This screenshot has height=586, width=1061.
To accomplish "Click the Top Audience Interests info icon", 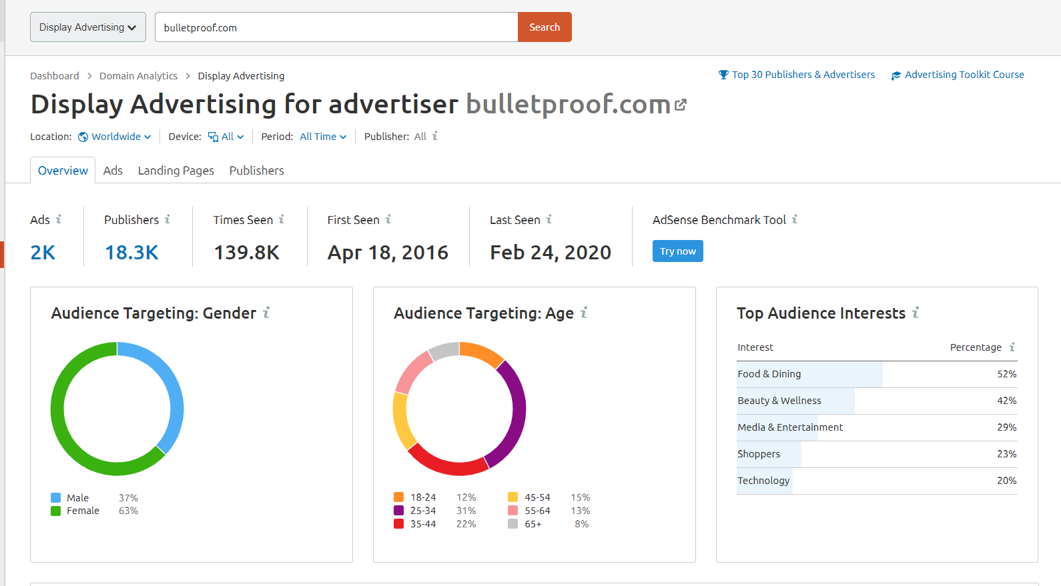I will point(916,312).
